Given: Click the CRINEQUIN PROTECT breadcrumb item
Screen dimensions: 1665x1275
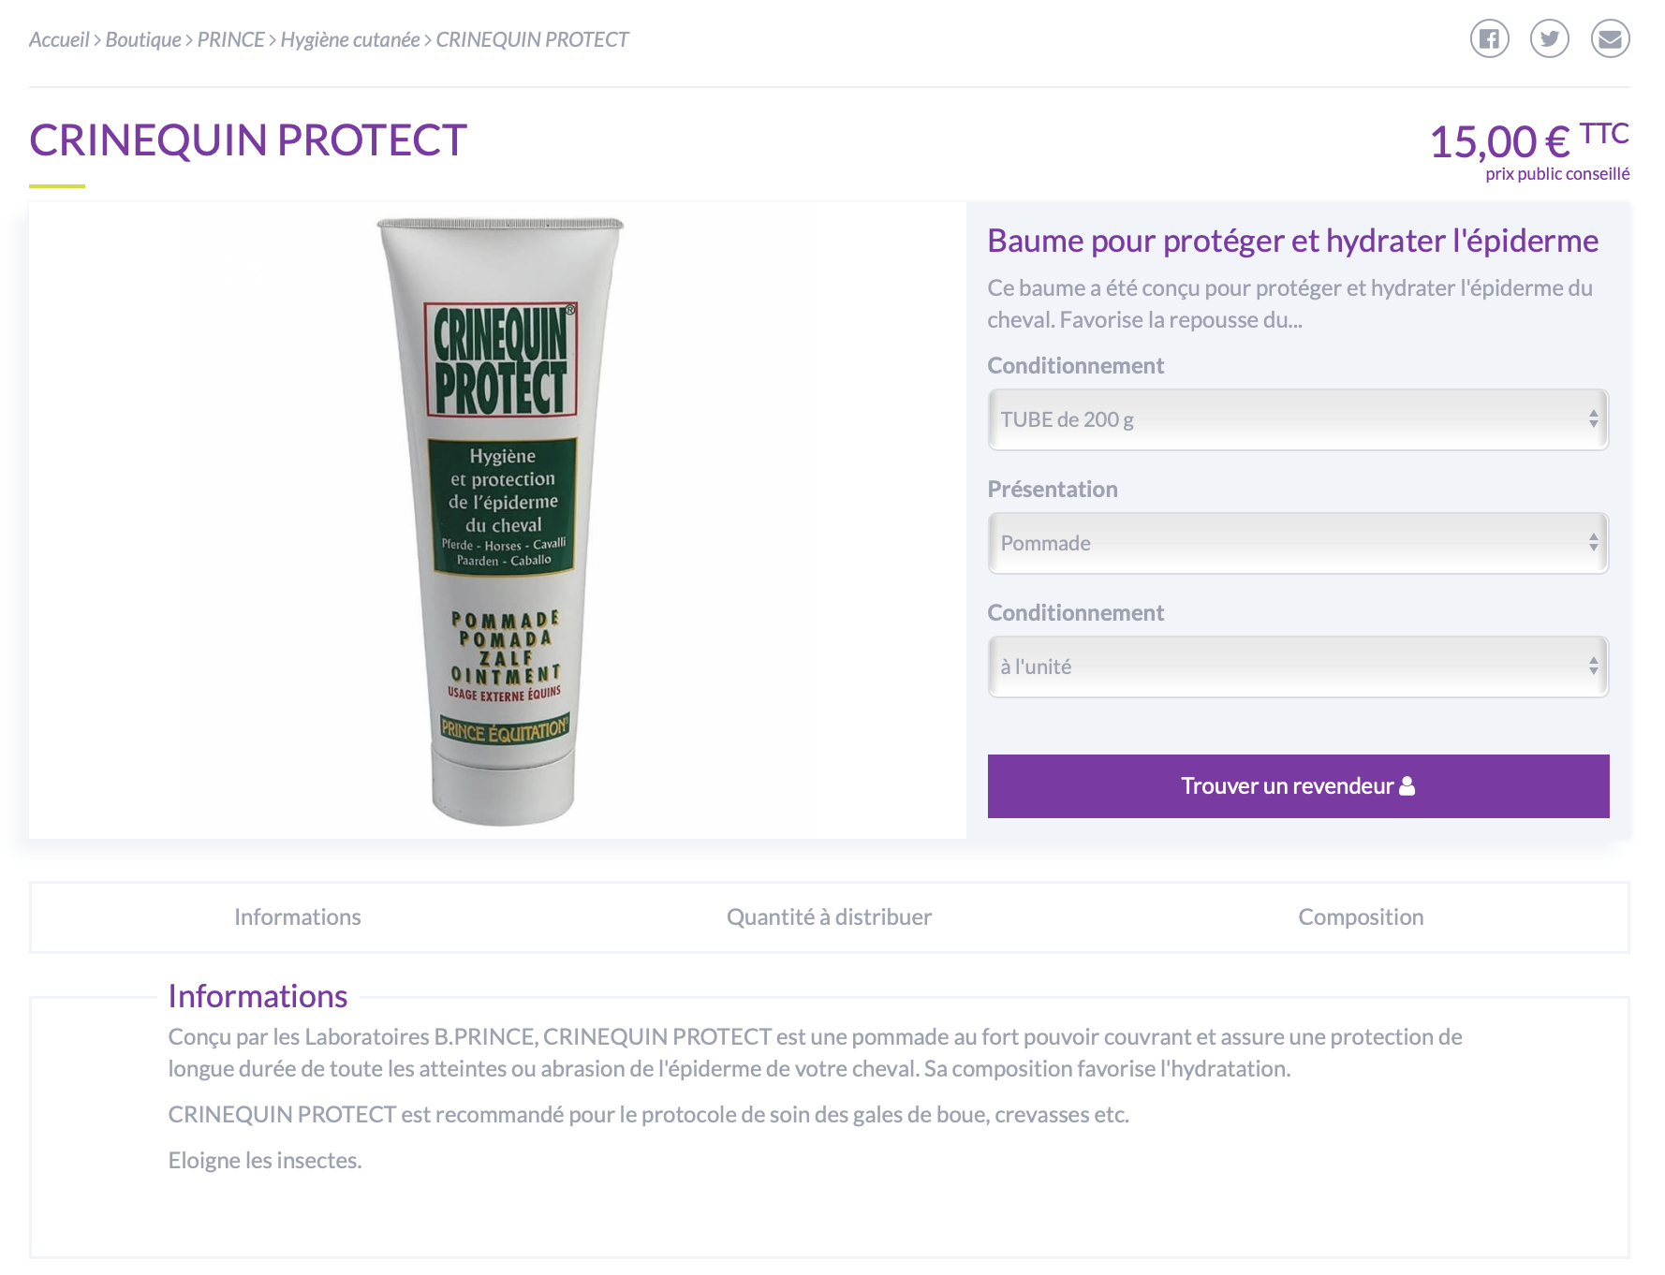Looking at the screenshot, I should tap(532, 39).
